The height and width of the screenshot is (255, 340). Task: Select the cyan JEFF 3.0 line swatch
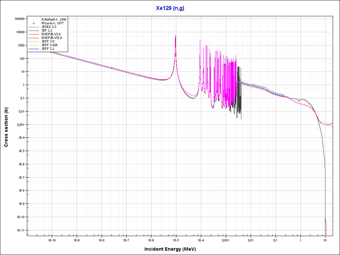coord(34,42)
